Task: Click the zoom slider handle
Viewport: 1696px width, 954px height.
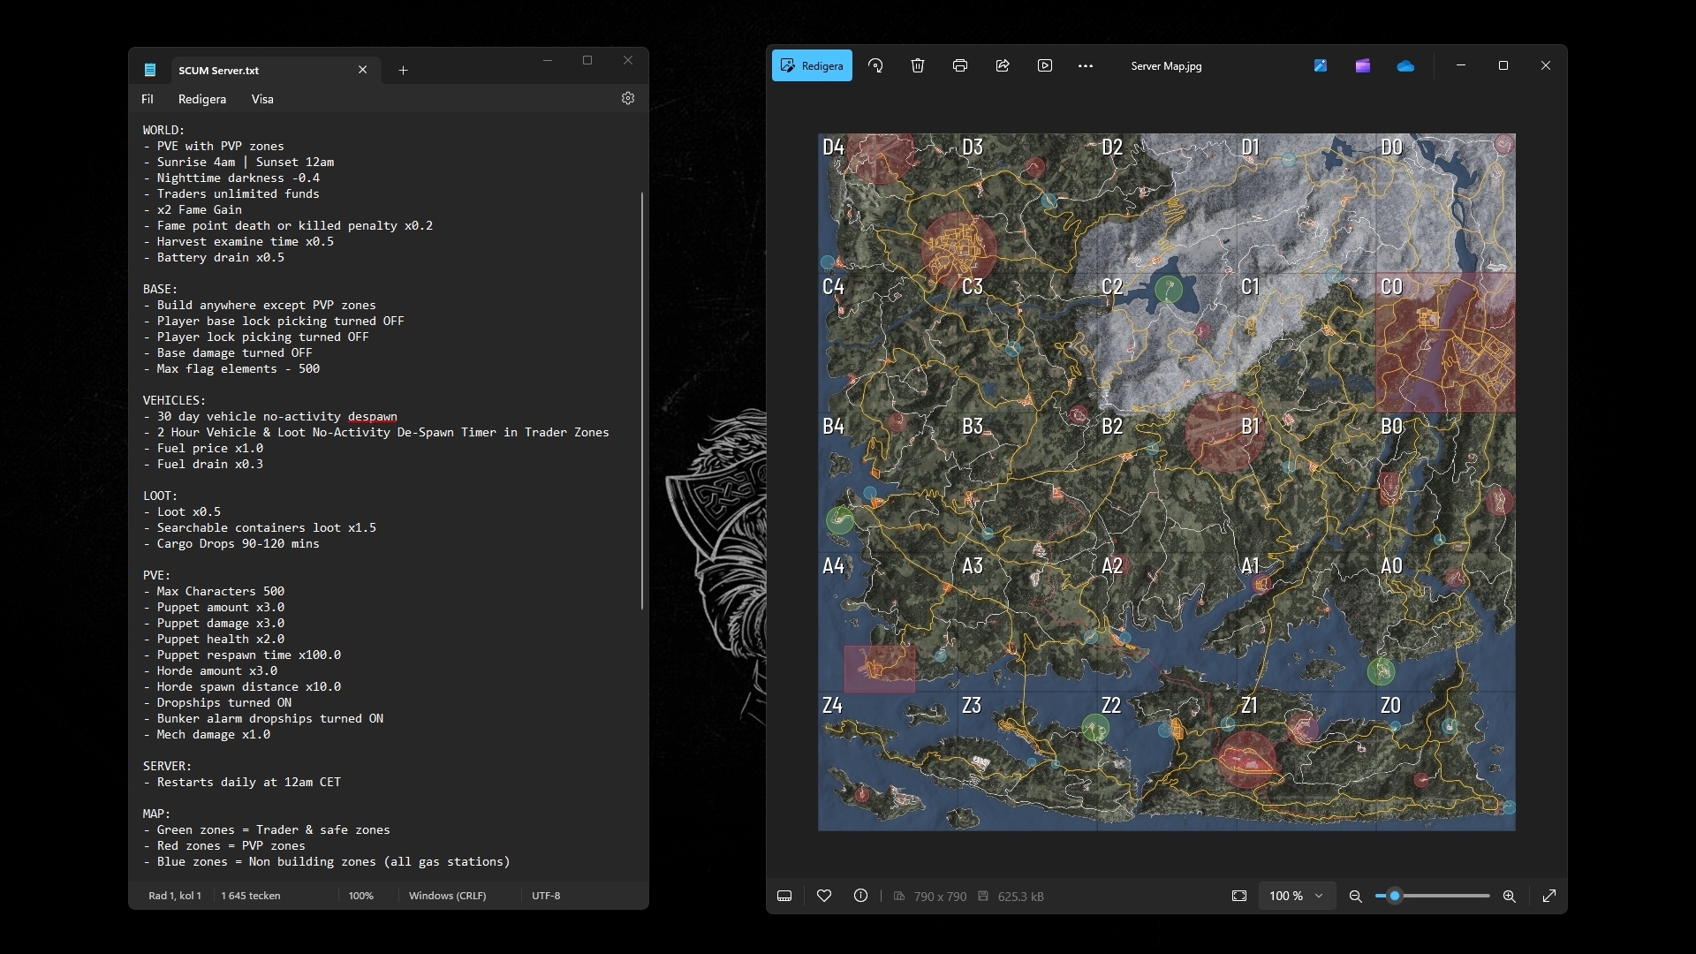Action: click(x=1395, y=896)
